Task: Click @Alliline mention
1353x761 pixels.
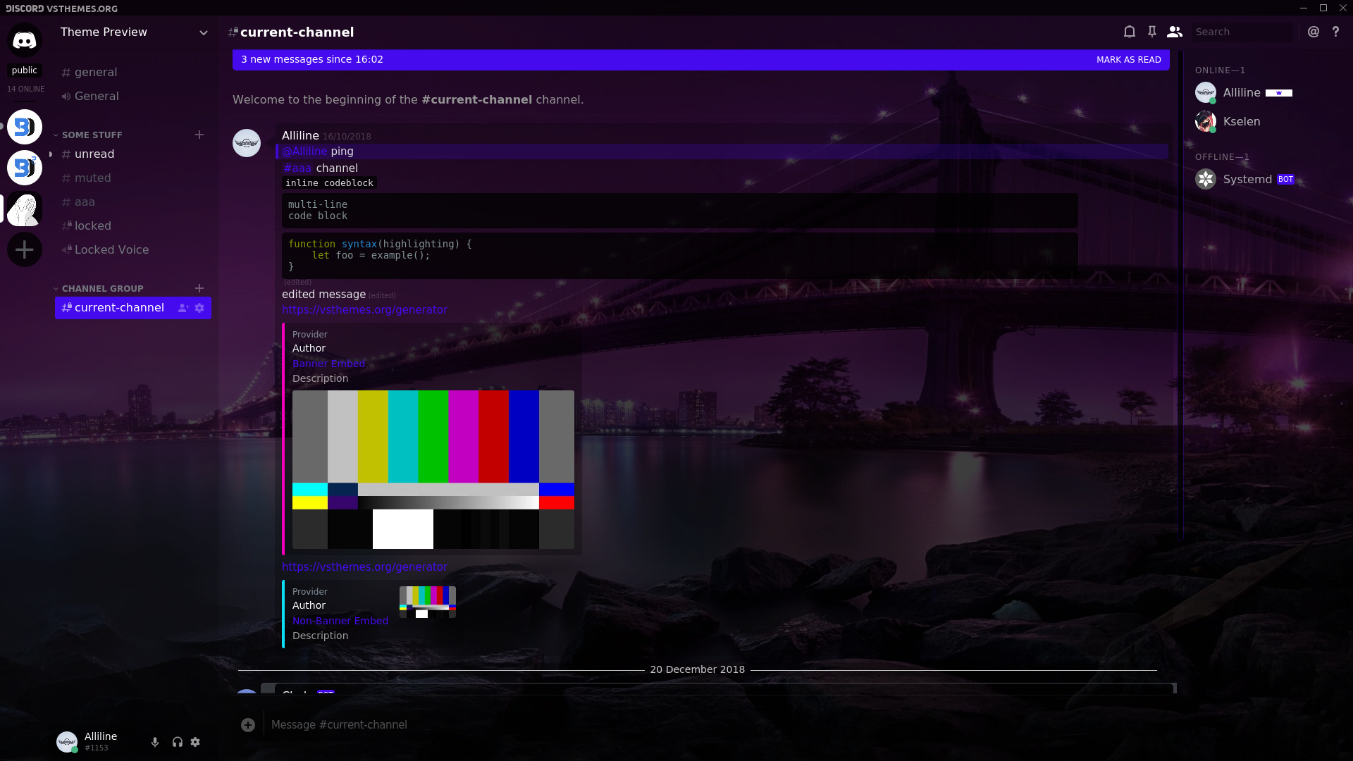Action: point(304,151)
